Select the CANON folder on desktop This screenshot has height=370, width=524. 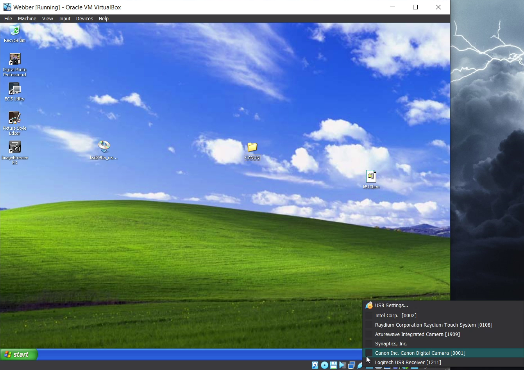pyautogui.click(x=252, y=148)
